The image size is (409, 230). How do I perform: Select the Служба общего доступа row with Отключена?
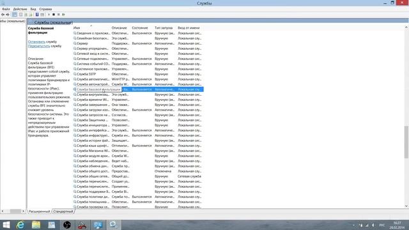(x=138, y=171)
